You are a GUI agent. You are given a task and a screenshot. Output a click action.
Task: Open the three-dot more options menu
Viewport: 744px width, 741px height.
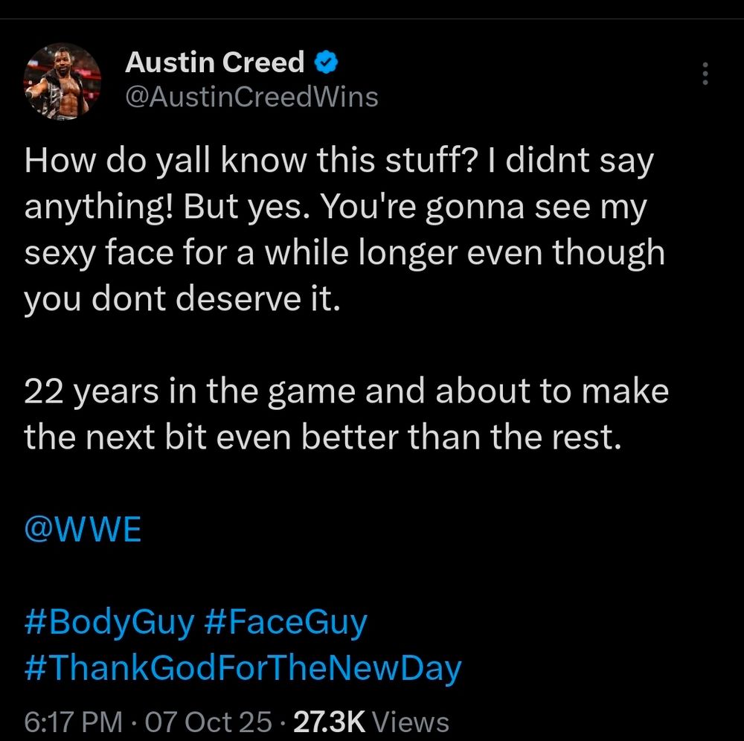[705, 73]
